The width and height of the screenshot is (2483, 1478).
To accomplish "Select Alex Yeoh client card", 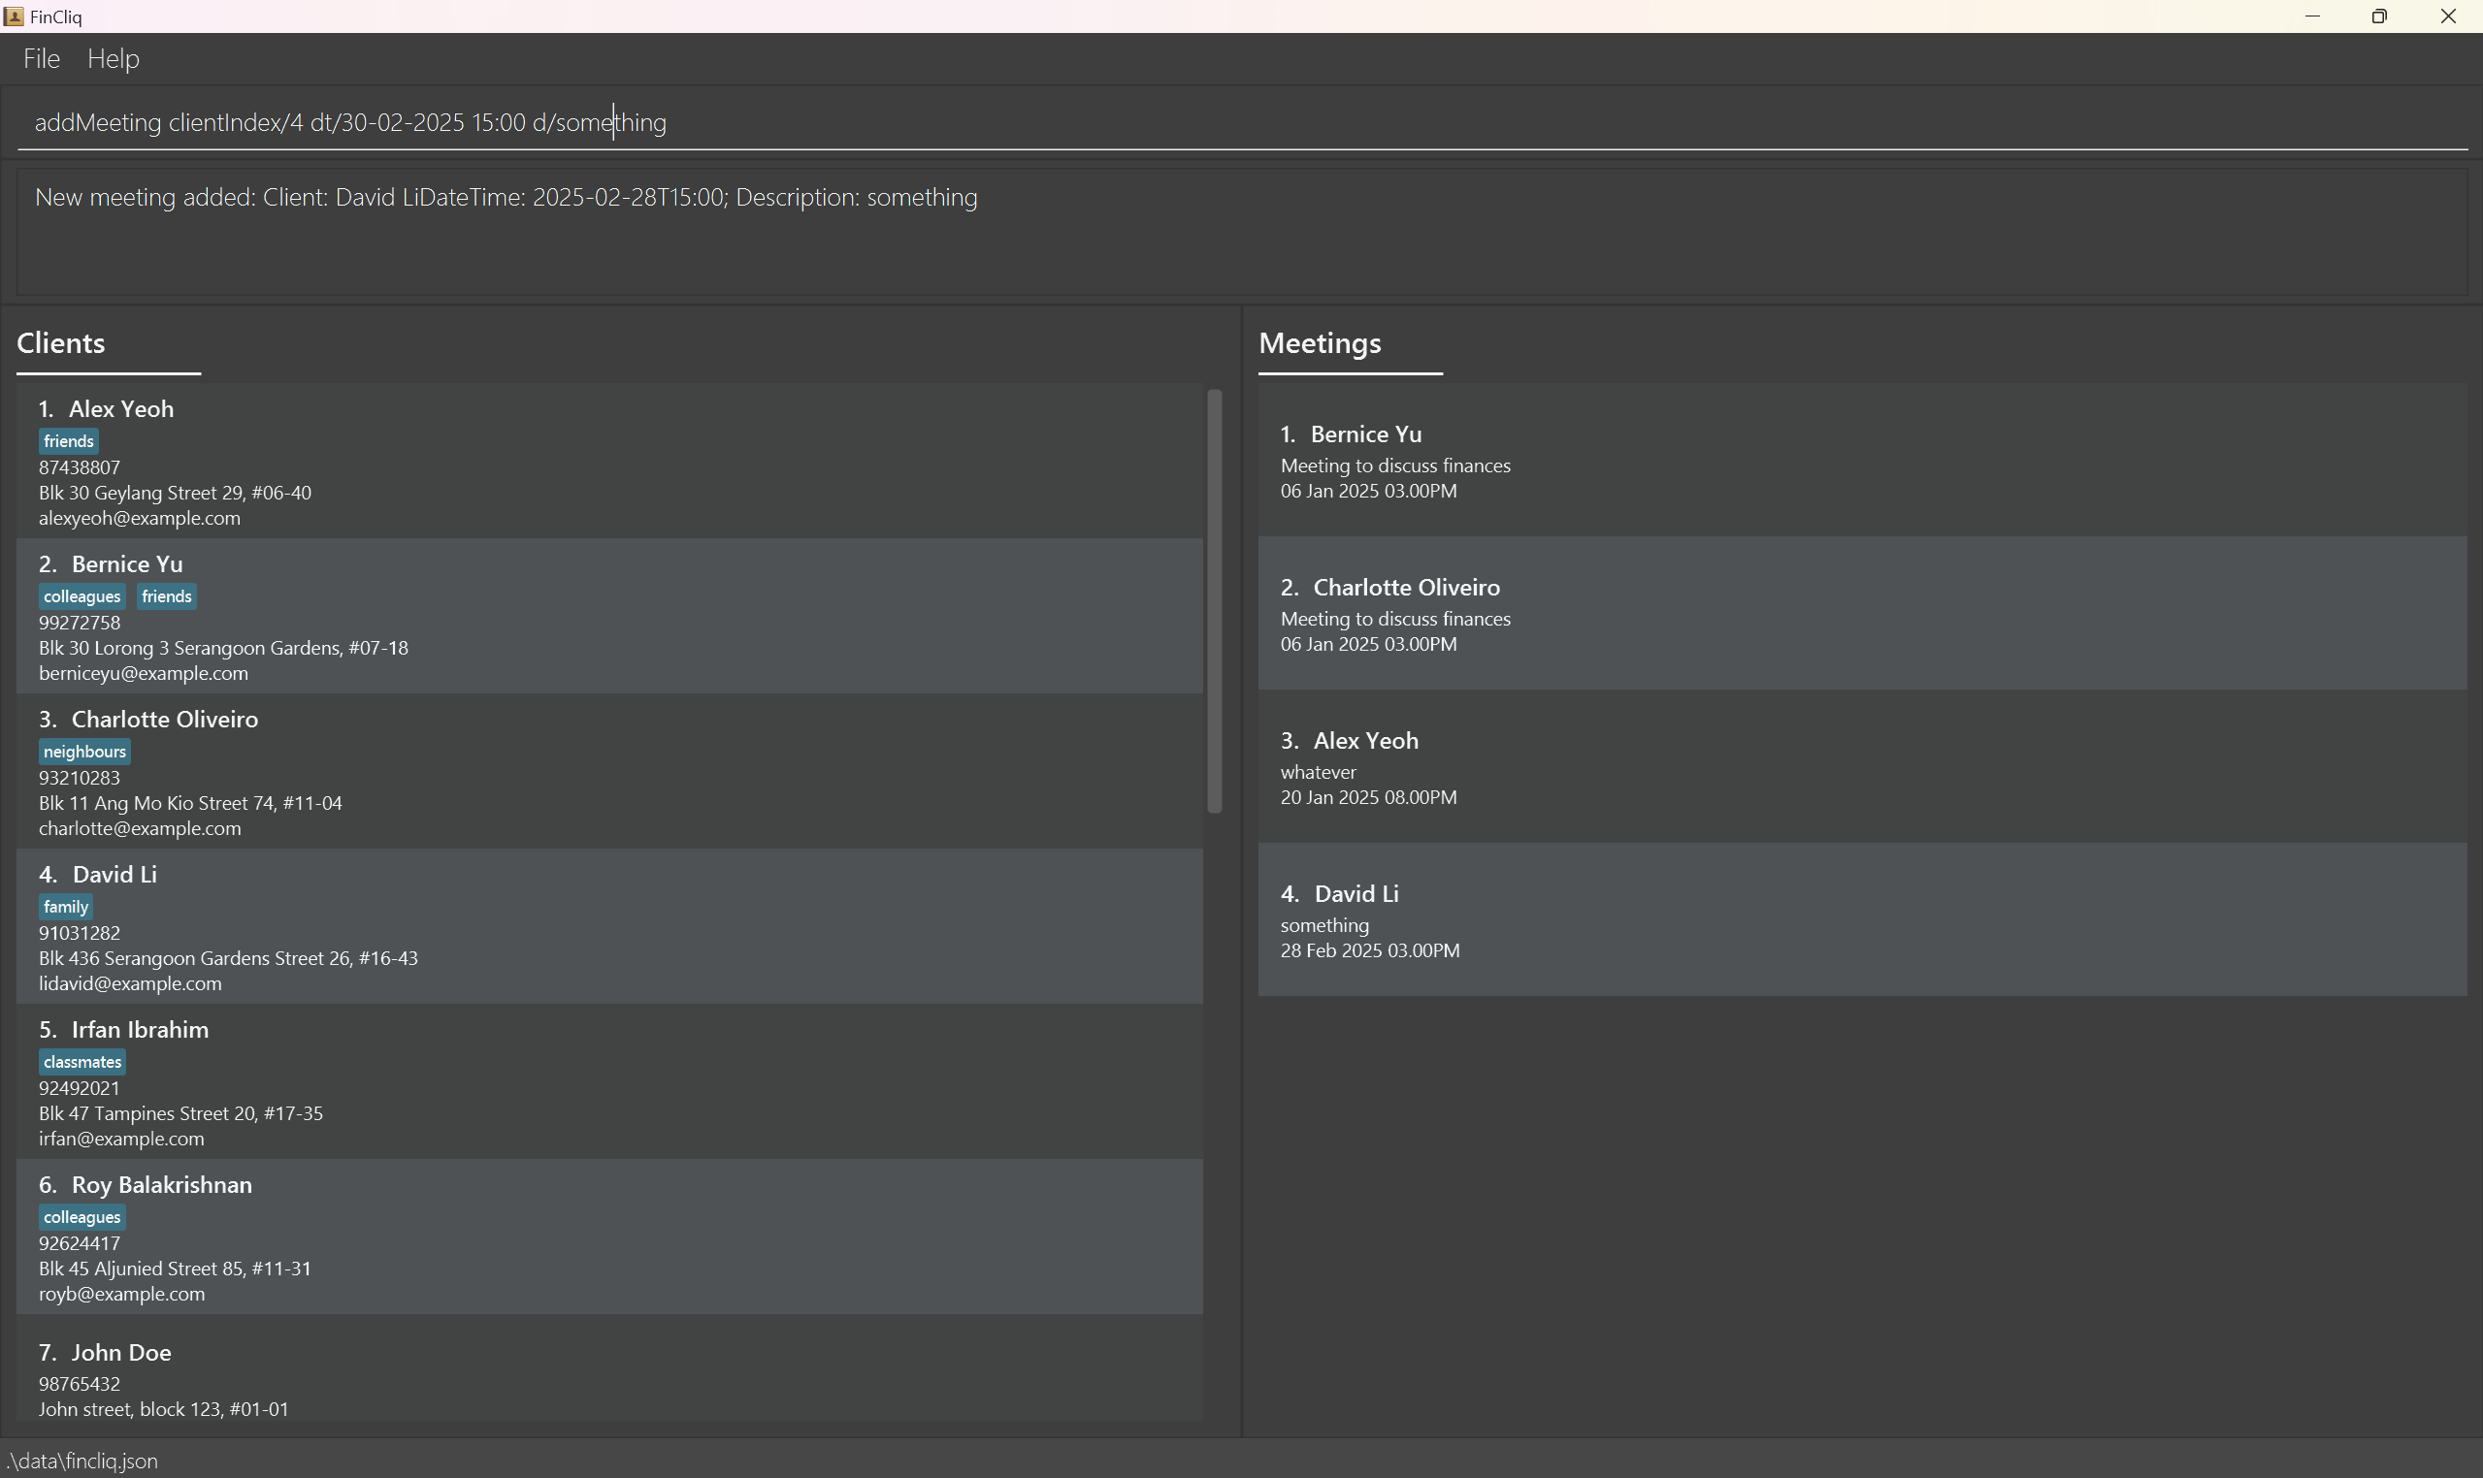I will 607,461.
